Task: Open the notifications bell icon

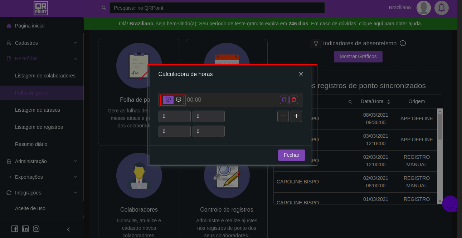Action: pos(442,8)
